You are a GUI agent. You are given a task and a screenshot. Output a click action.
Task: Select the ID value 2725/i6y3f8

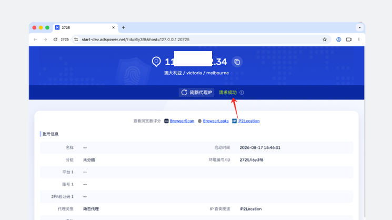pos(252,160)
